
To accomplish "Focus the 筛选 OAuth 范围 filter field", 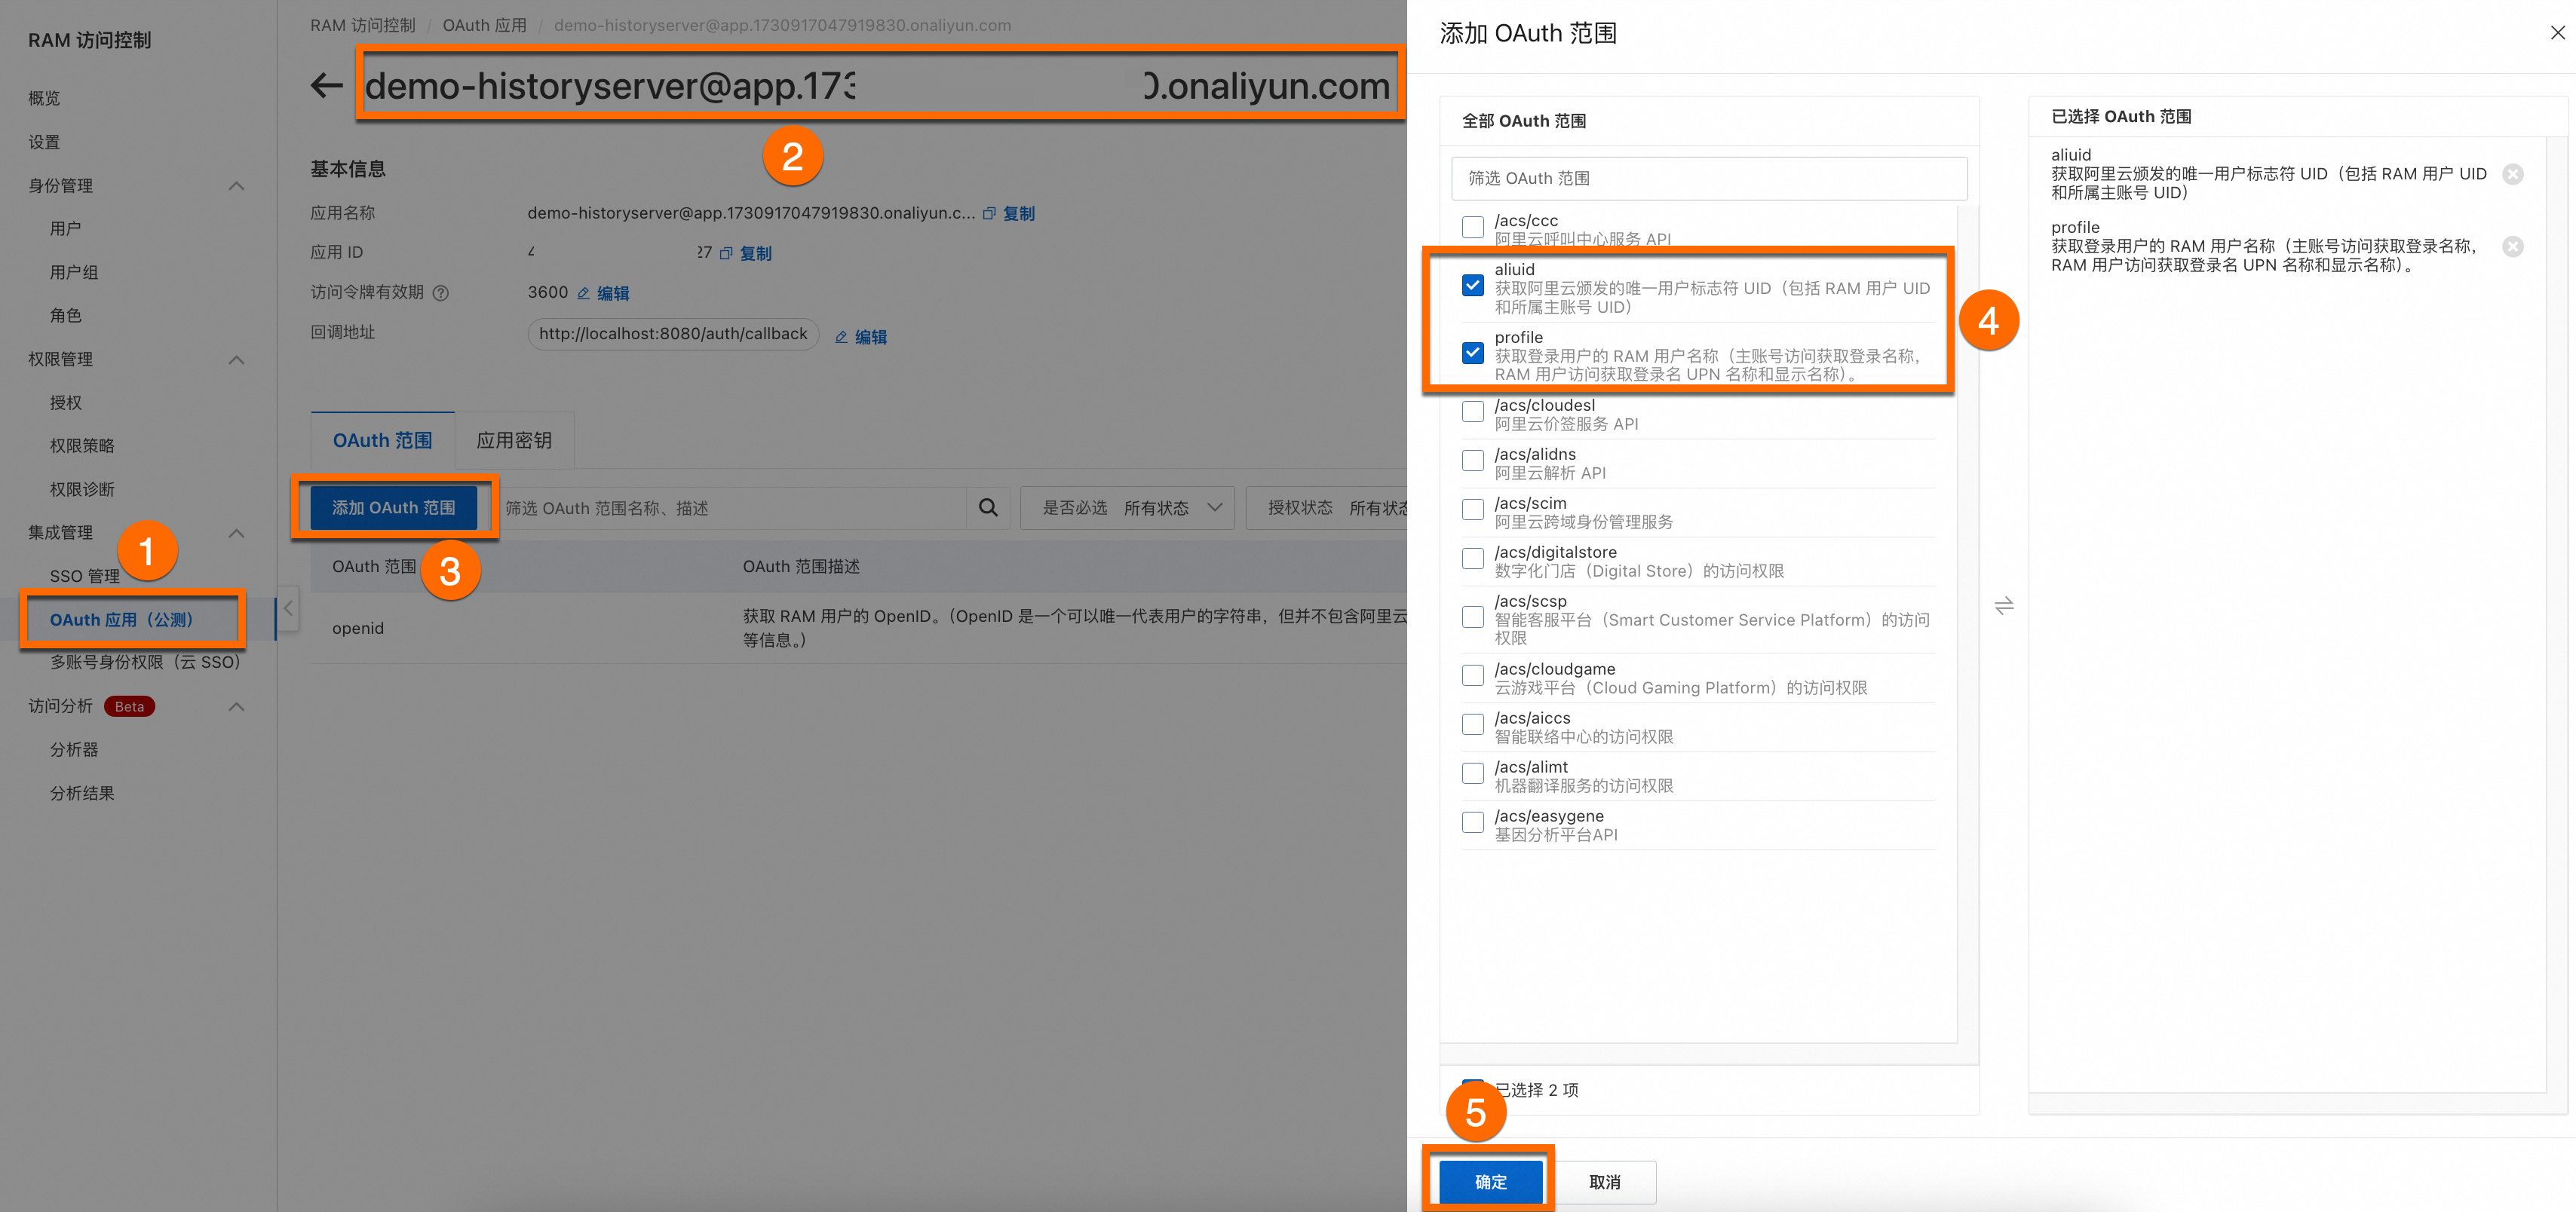I will tap(1708, 179).
